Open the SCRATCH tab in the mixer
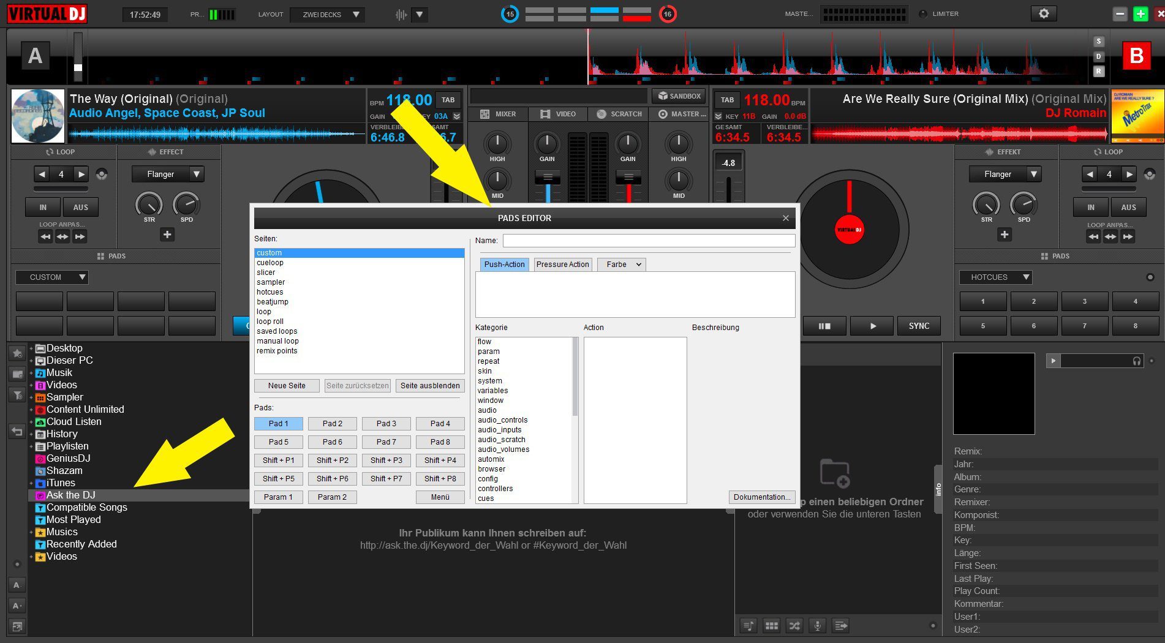Screen dimensions: 1165x643 (619, 114)
